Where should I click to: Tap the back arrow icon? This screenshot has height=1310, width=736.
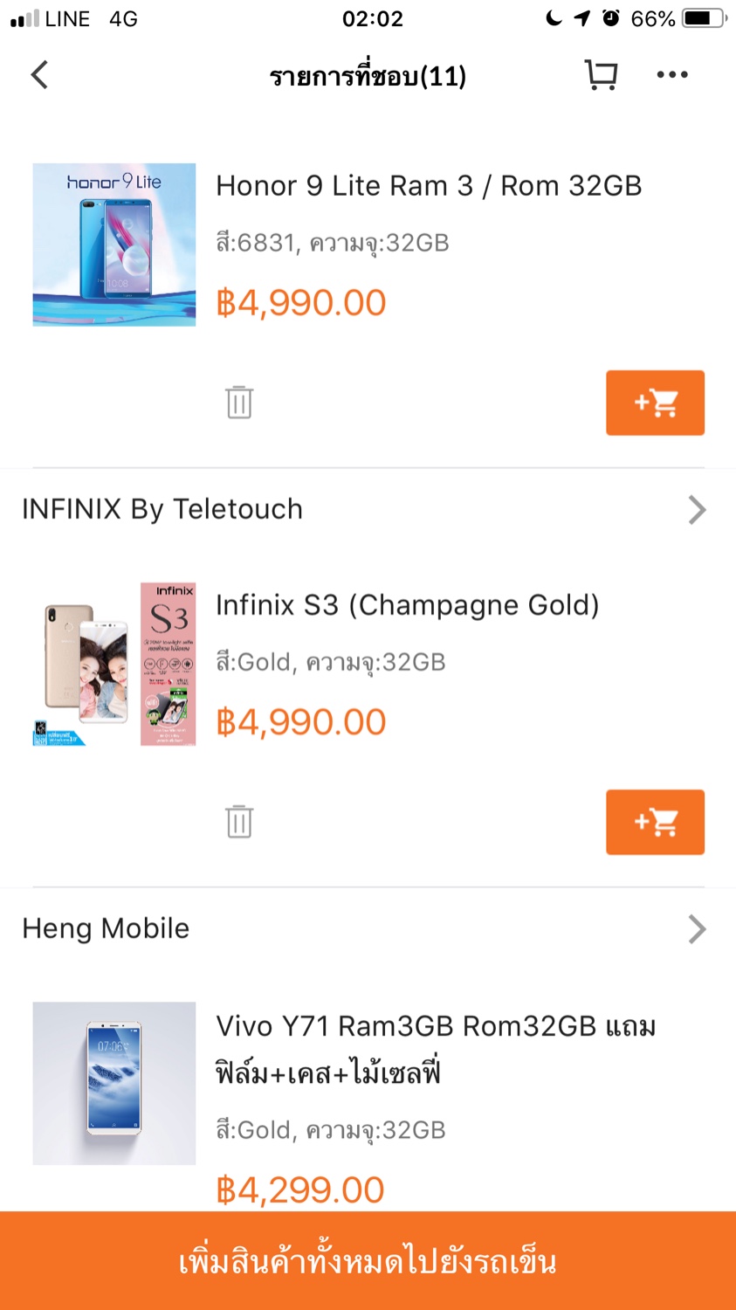pos(39,75)
